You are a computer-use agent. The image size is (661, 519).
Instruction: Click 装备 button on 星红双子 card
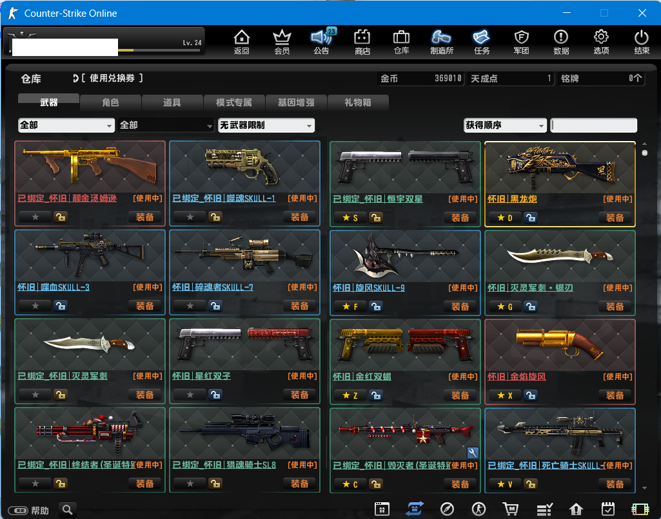(300, 395)
